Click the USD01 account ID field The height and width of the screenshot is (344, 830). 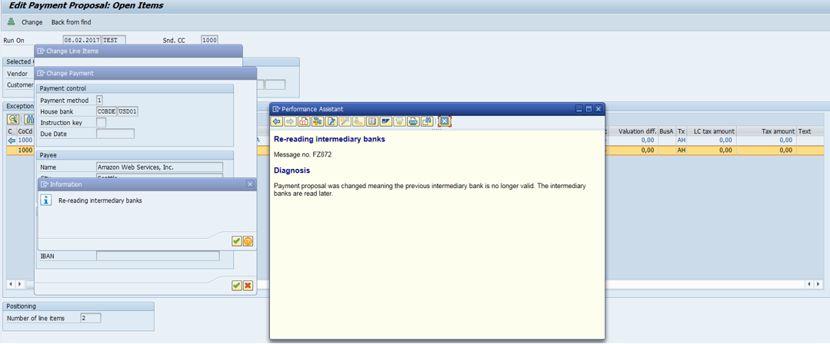tap(128, 111)
